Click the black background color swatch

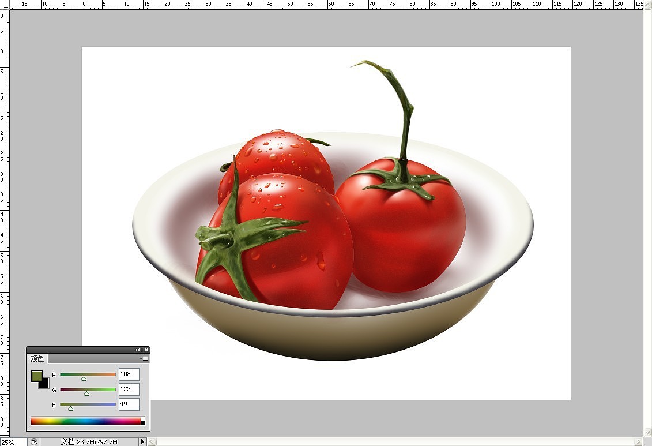(x=44, y=384)
